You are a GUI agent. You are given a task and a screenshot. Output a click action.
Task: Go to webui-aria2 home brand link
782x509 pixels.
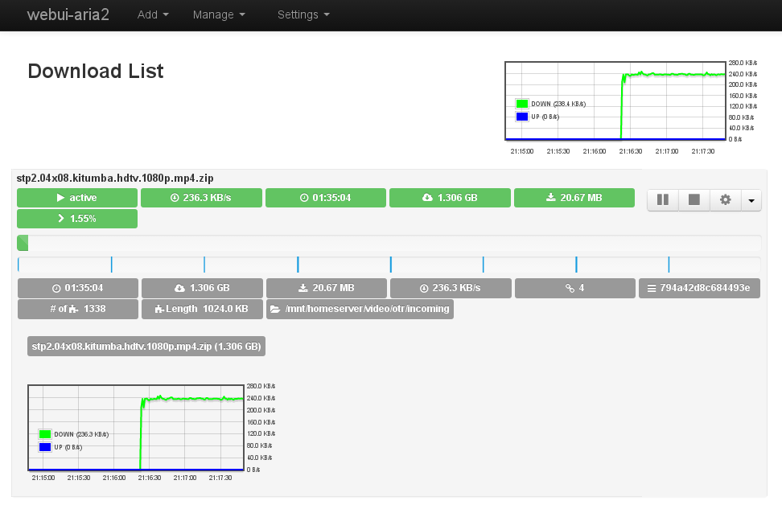click(68, 14)
